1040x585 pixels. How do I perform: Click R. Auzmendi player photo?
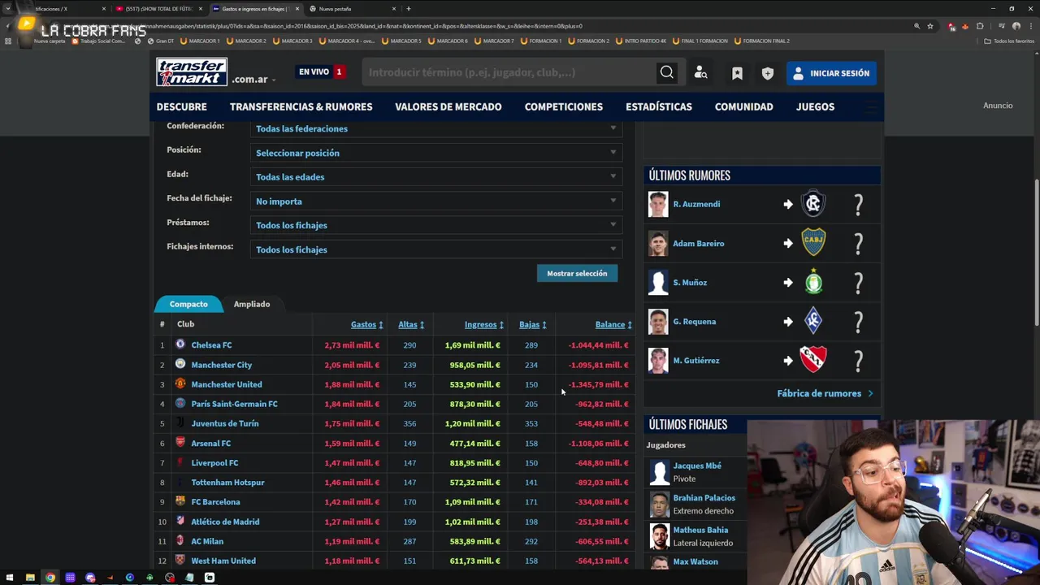point(658,204)
